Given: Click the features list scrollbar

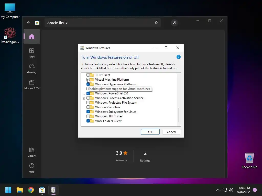Looking at the screenshot, I should 179,115.
